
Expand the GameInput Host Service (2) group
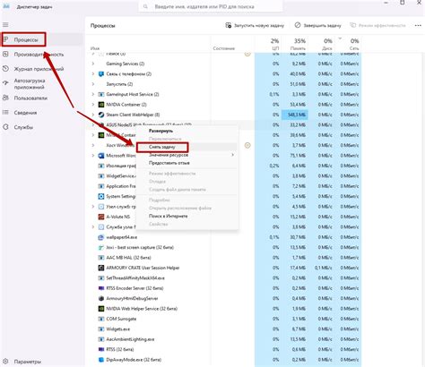[x=93, y=94]
